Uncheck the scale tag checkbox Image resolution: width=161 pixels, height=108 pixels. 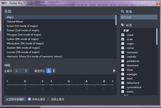click(x=123, y=39)
